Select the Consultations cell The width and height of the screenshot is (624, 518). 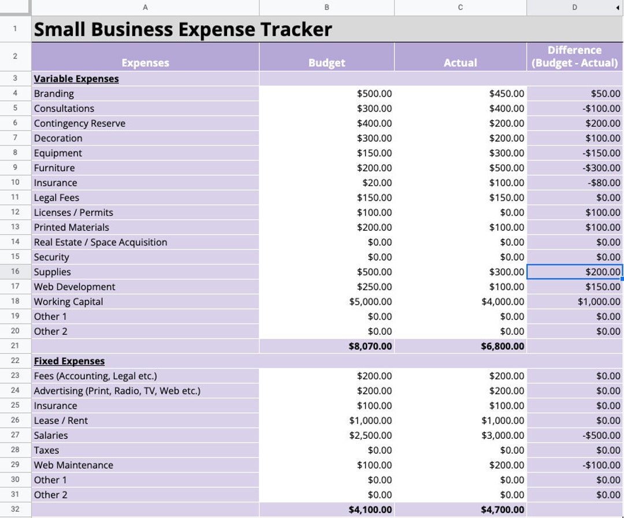[145, 108]
